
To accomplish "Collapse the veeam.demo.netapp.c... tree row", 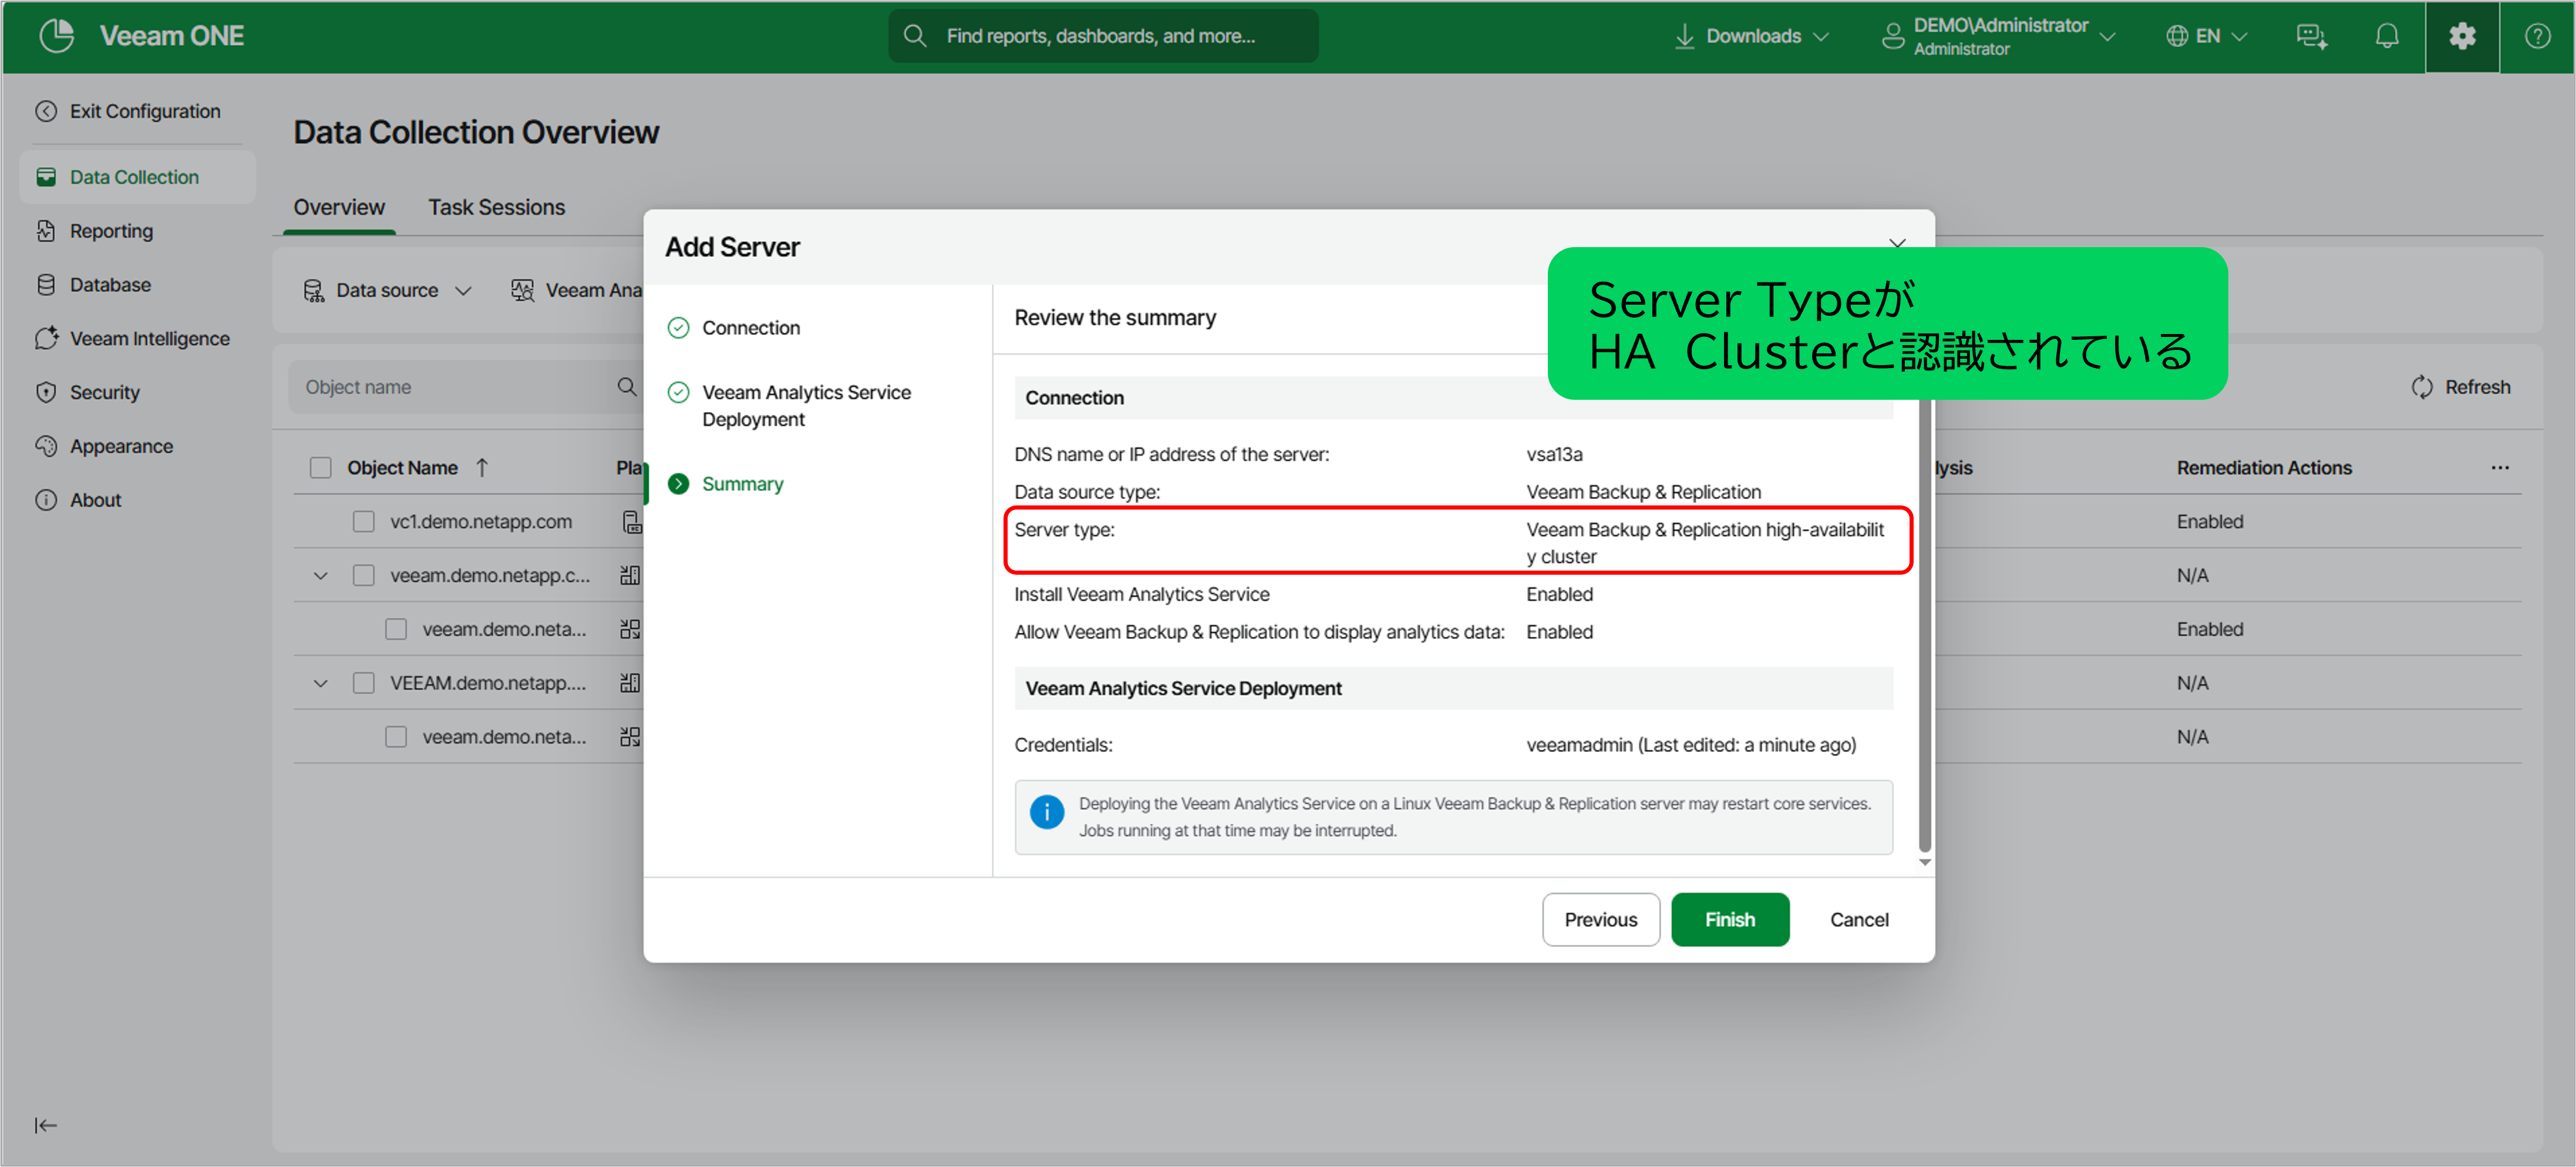I will [320, 576].
